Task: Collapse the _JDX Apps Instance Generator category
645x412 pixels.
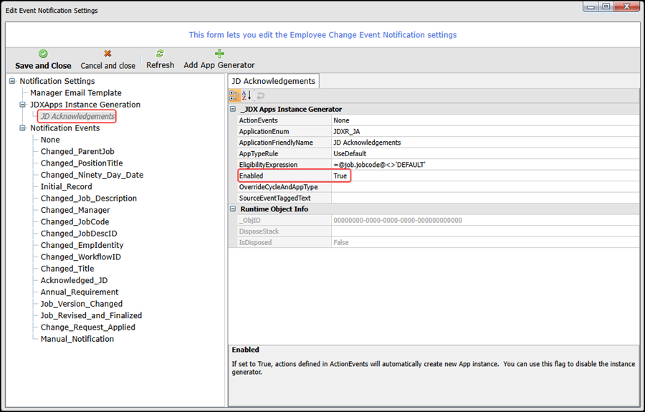Action: click(x=234, y=110)
